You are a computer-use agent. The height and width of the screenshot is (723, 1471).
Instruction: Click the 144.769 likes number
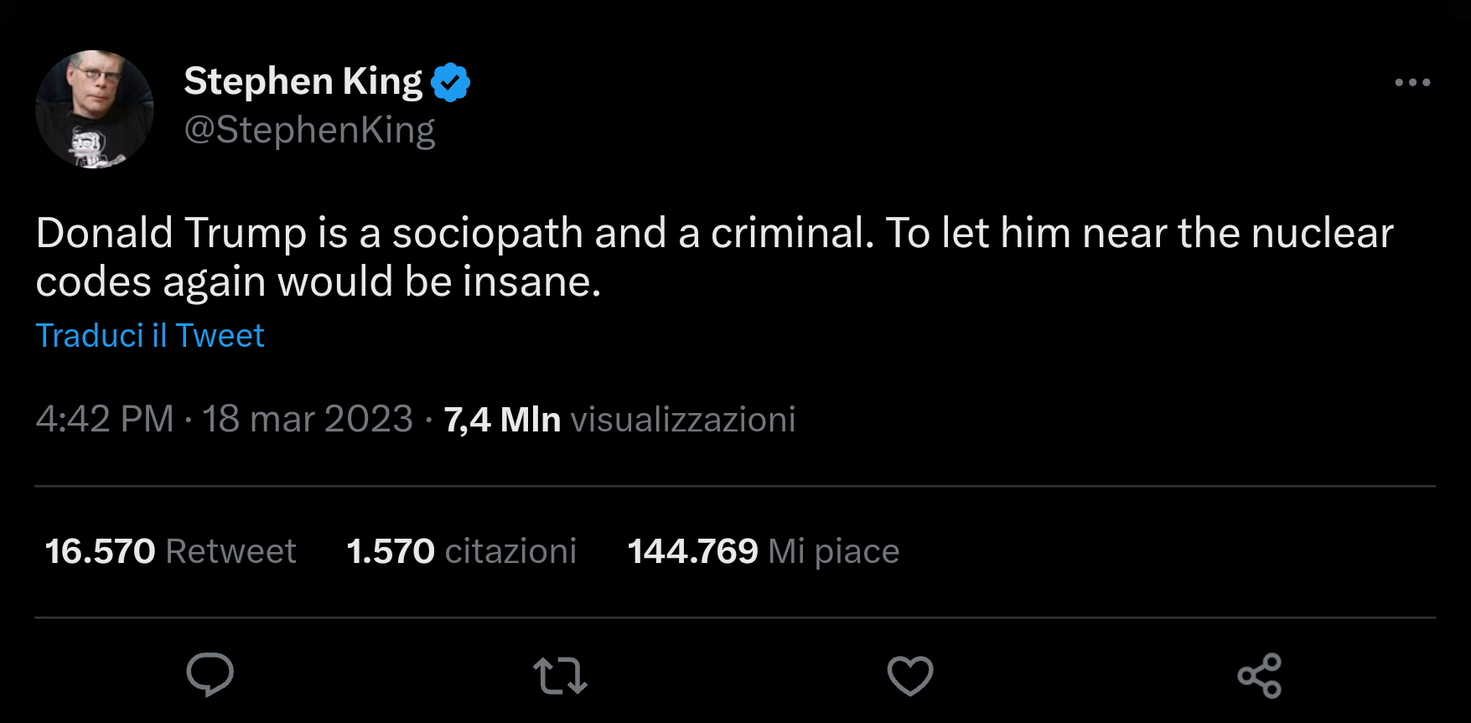click(x=692, y=551)
